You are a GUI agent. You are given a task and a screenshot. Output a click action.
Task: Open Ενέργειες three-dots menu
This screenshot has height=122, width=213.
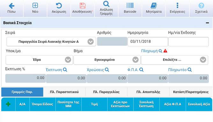(177, 5)
